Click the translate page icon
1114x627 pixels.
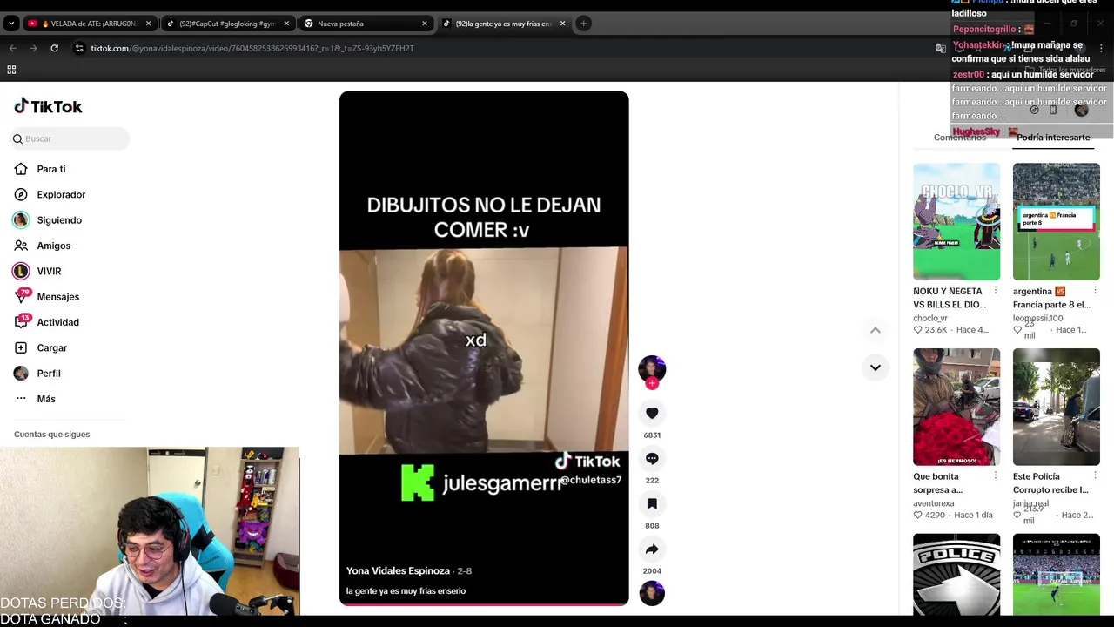coord(941,48)
